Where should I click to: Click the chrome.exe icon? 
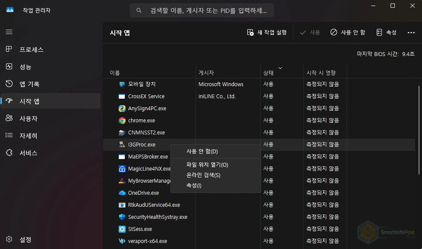pos(122,121)
